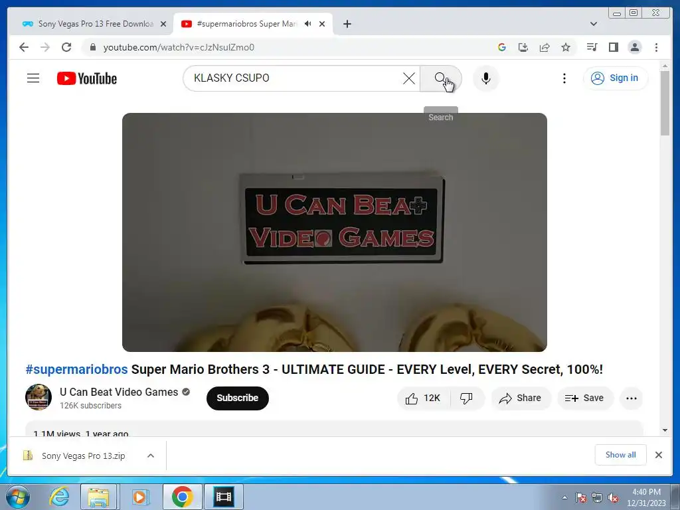
Task: Open Chrome's three-dot menu
Action: coord(656,47)
